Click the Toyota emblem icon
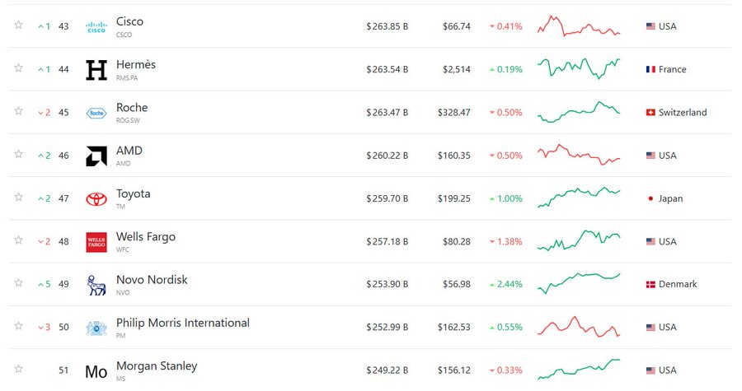This screenshot has height=391, width=742. pyautogui.click(x=96, y=198)
